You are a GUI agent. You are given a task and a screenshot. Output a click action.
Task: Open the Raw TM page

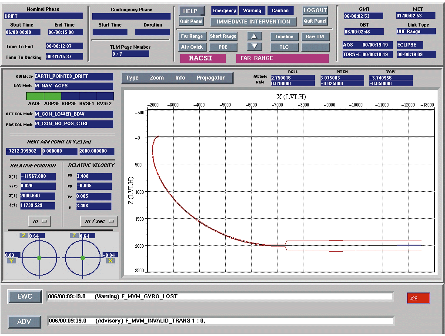tap(315, 37)
